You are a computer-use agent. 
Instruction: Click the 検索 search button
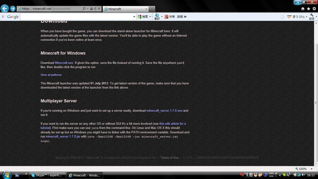(x=143, y=17)
